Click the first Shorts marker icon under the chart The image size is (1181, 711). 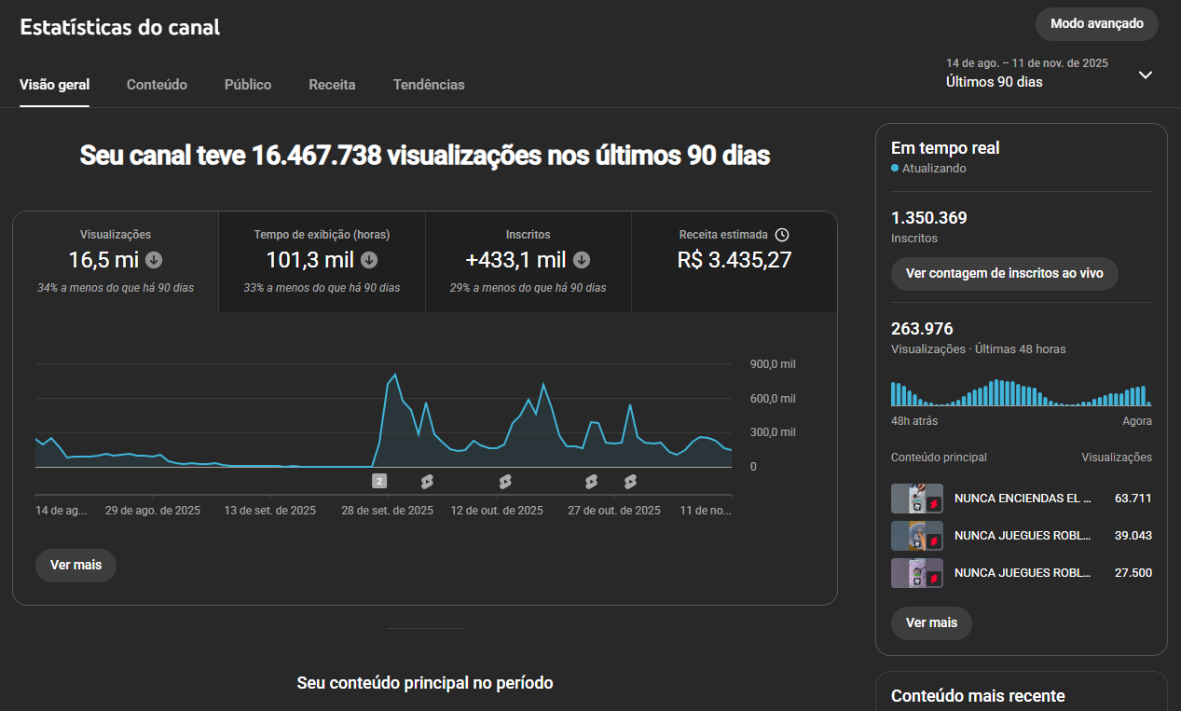(427, 481)
